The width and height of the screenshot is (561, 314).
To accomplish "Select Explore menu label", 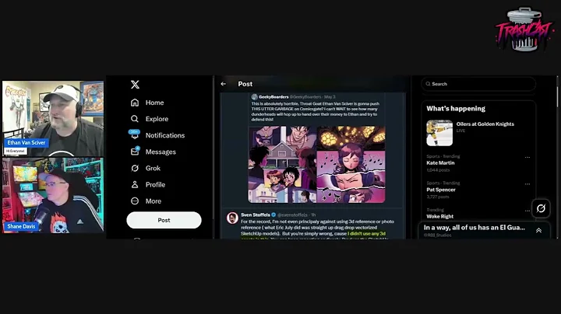I will click(157, 119).
